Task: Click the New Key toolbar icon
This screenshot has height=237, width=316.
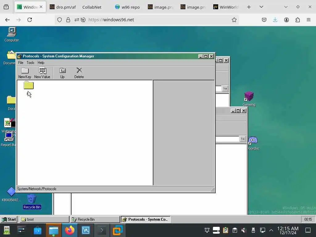Action: coord(25,73)
